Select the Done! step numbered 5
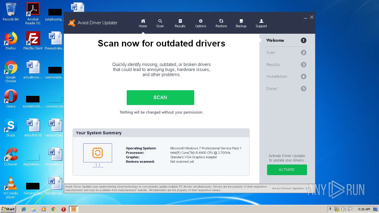This screenshot has width=379, height=213. pos(286,88)
